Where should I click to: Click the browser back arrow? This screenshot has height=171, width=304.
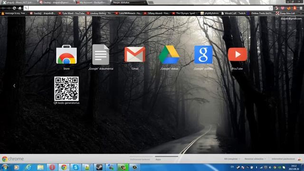[x=3, y=8]
